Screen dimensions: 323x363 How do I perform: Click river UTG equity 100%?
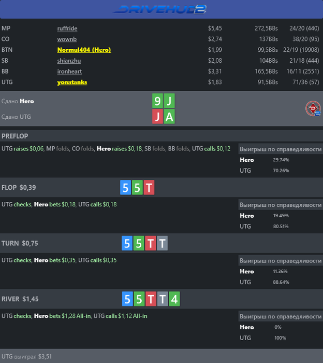click(x=280, y=338)
